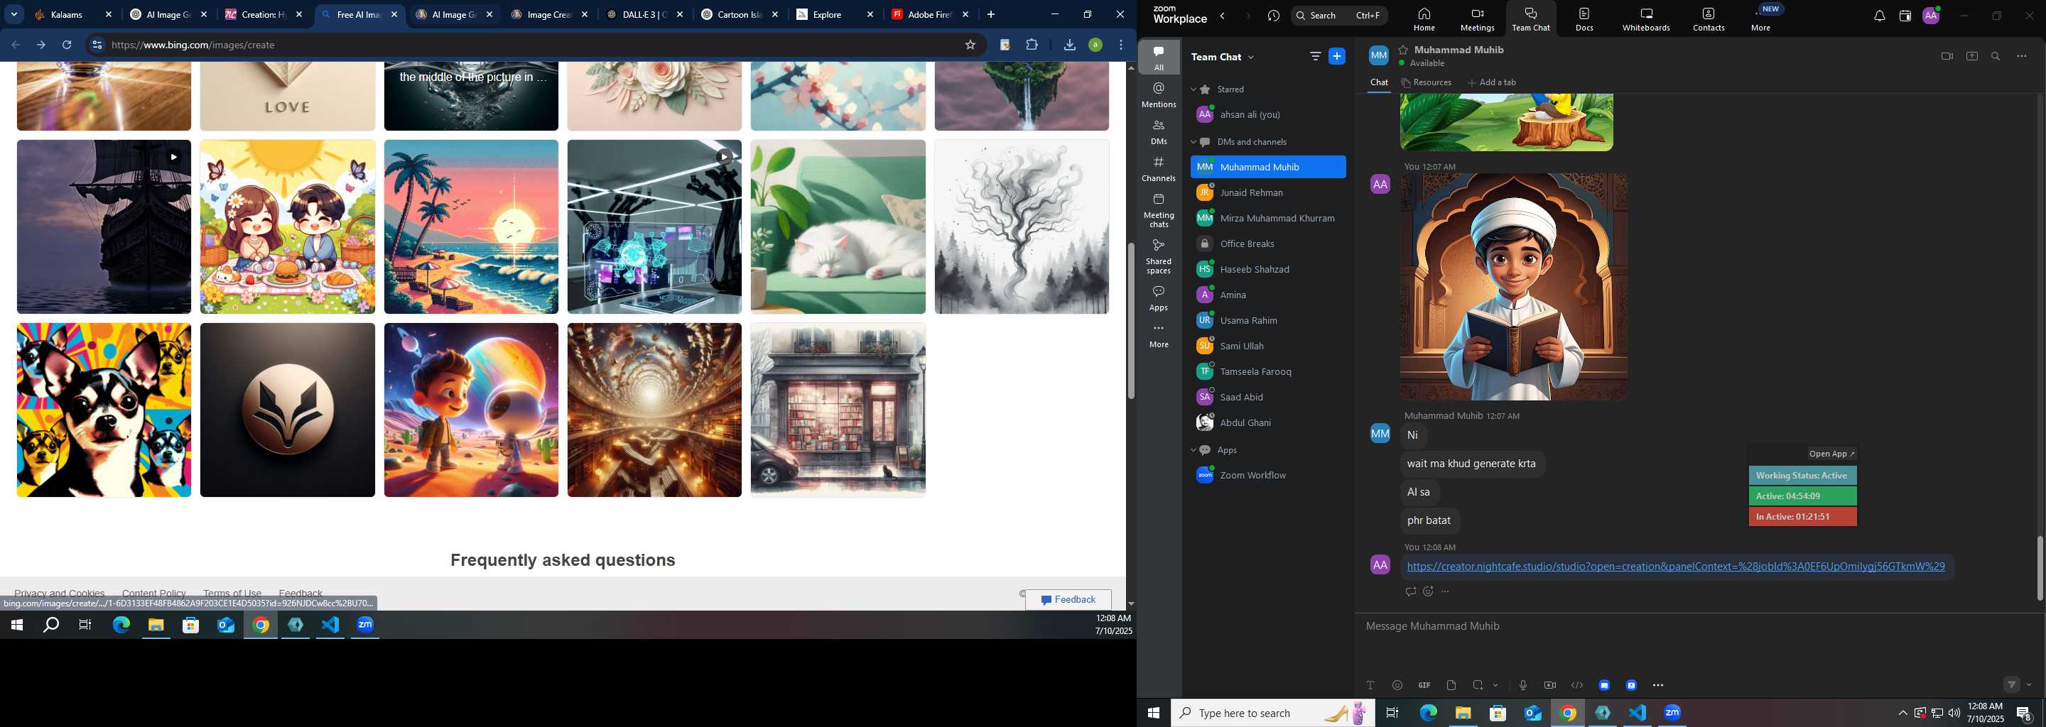The image size is (2046, 727).
Task: Open the boy reading book image
Action: (1513, 287)
